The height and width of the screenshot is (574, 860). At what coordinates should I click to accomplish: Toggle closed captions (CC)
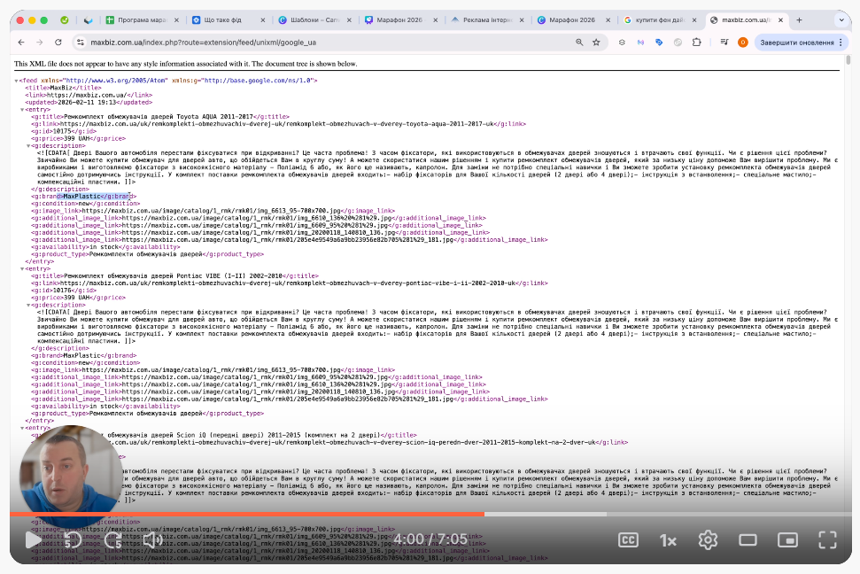tap(628, 540)
